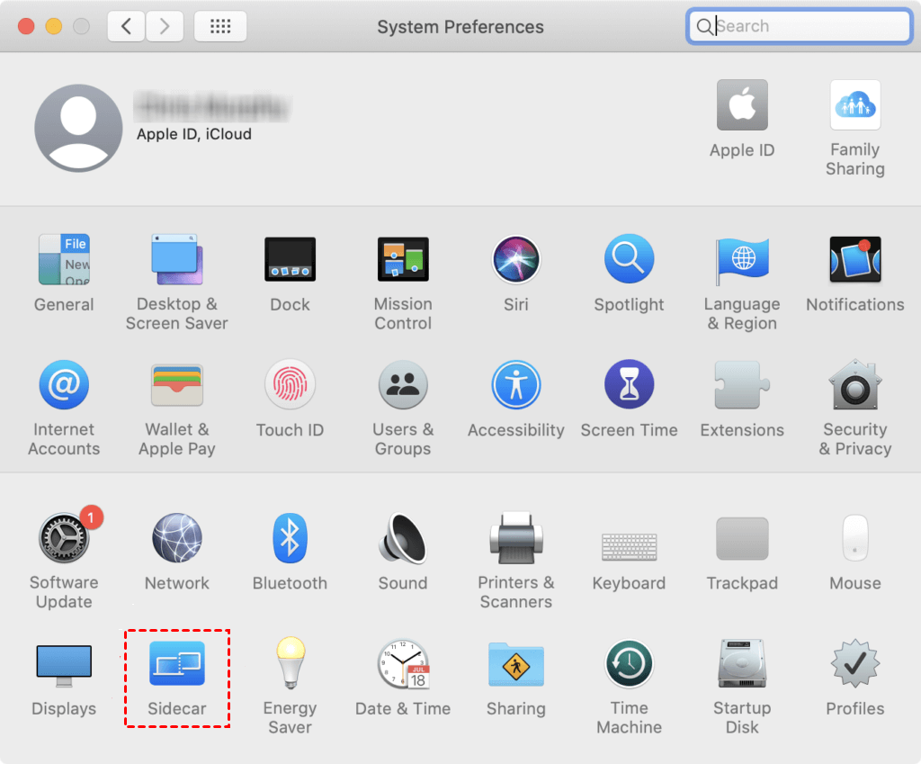Click the Apple ID, iCloud text
Viewport: 921px width, 764px height.
pyautogui.click(x=194, y=135)
